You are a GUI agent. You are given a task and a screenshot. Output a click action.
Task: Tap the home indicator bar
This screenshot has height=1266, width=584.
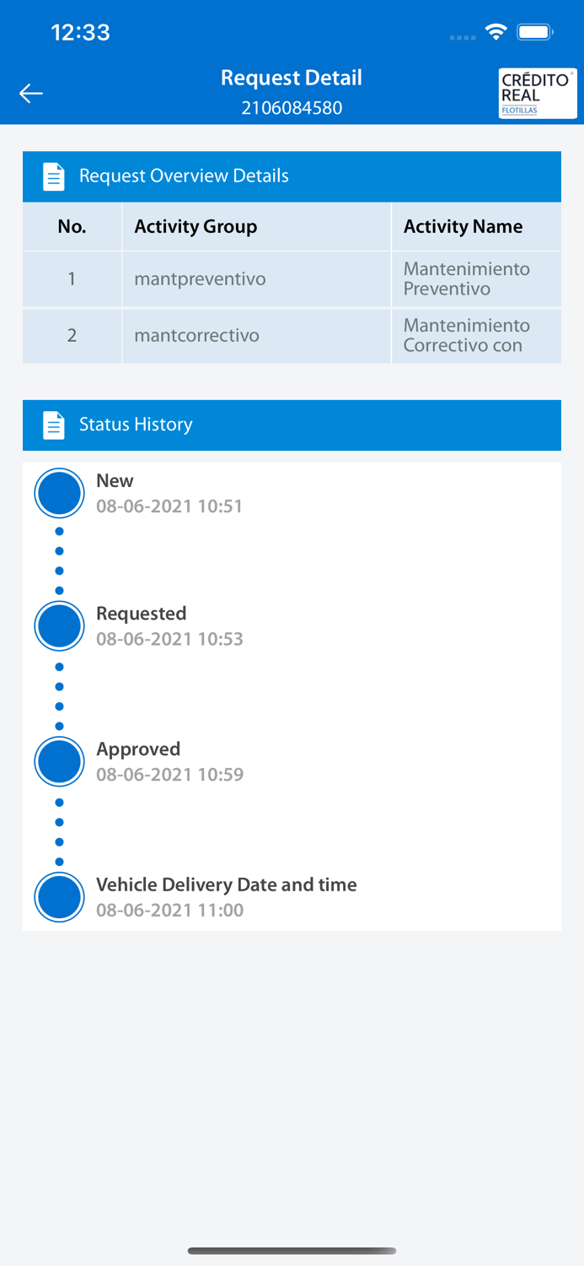coord(292,1251)
